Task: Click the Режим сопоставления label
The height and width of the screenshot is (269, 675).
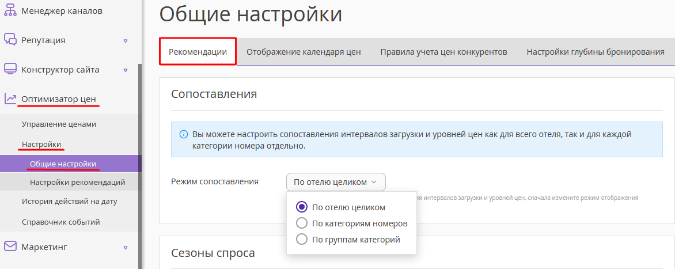Action: click(215, 181)
